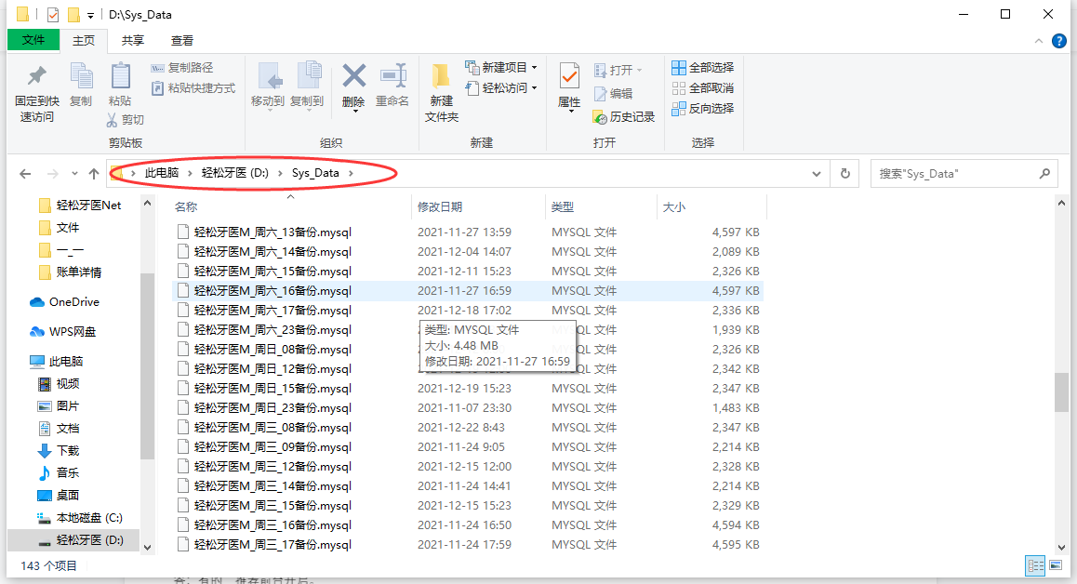Open the Open button dropdown in ribbon
Image resolution: width=1077 pixels, height=584 pixels.
tap(640, 70)
